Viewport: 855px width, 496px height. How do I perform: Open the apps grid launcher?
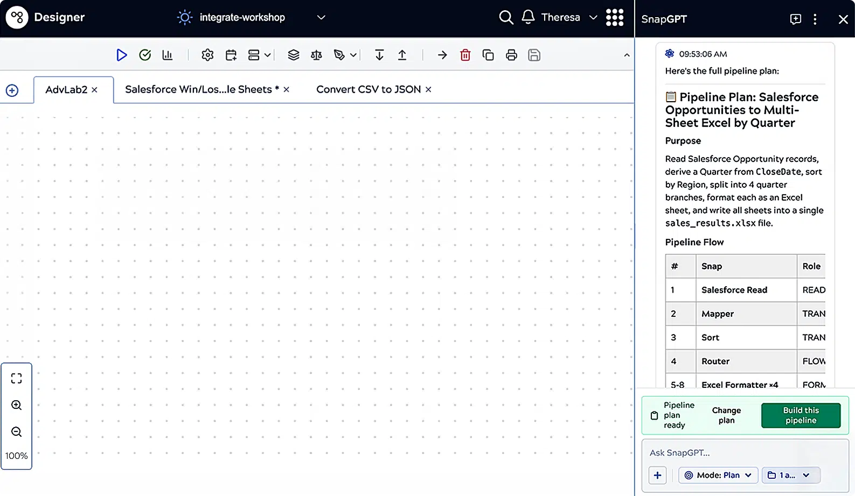(x=615, y=17)
